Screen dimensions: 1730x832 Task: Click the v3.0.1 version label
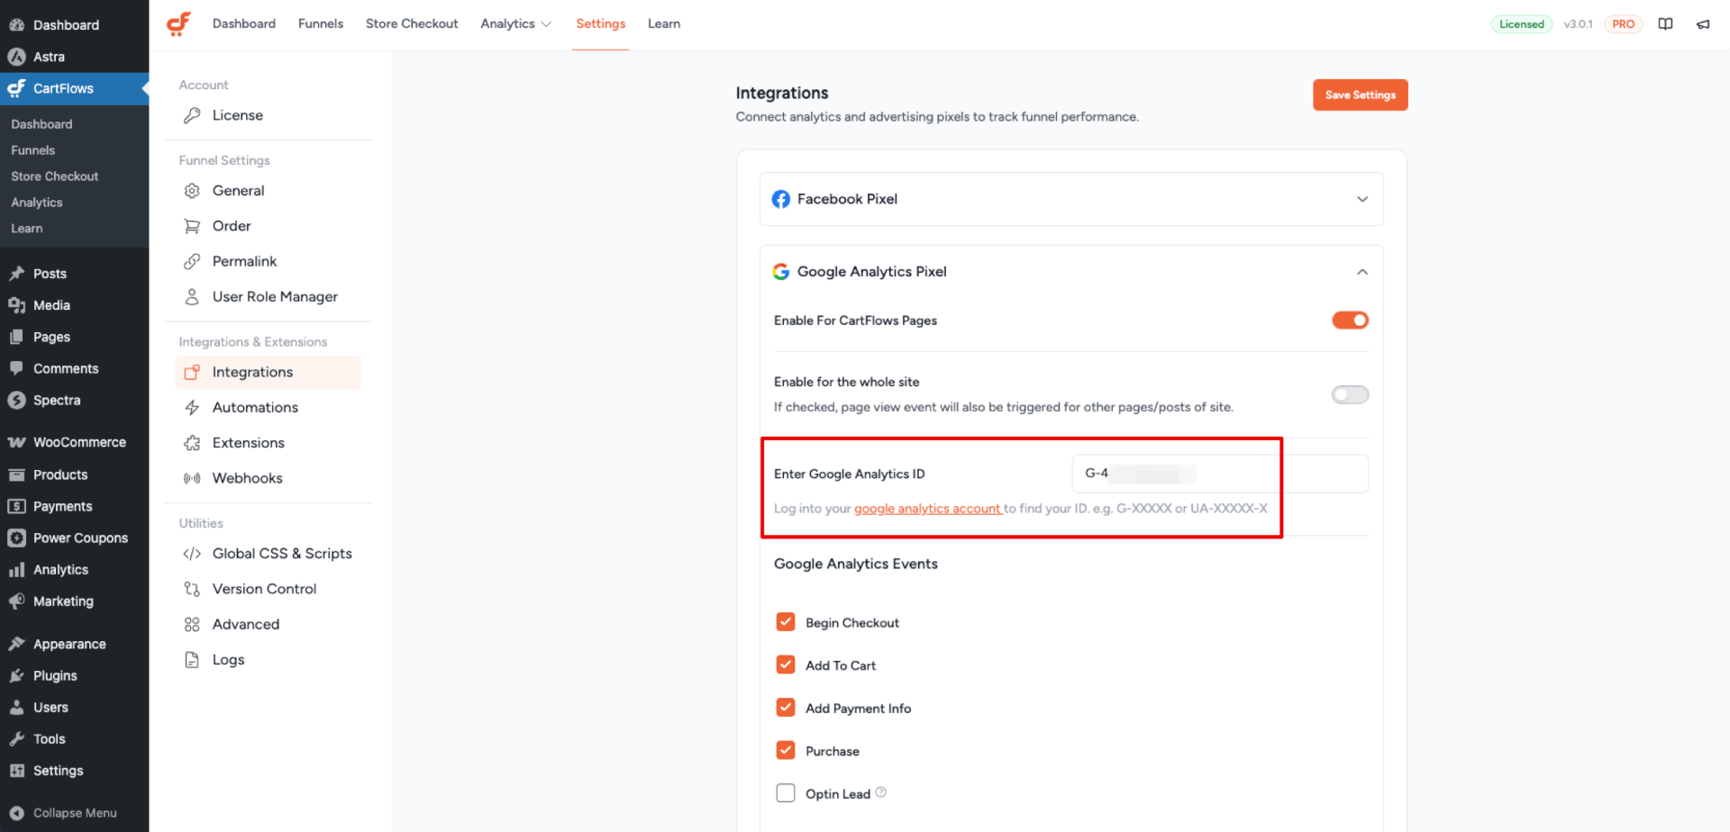(1578, 24)
